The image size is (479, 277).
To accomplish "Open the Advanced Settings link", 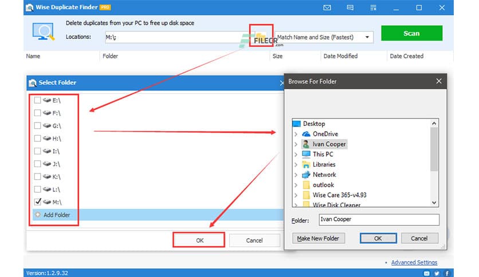I will (414, 262).
